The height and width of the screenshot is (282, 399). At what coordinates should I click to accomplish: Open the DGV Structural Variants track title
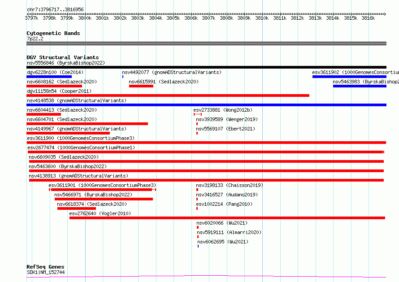pos(63,57)
